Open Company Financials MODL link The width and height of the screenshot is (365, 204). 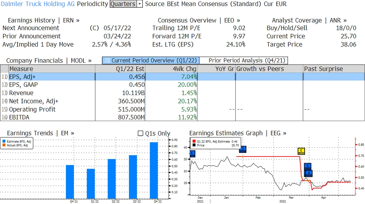[49, 61]
